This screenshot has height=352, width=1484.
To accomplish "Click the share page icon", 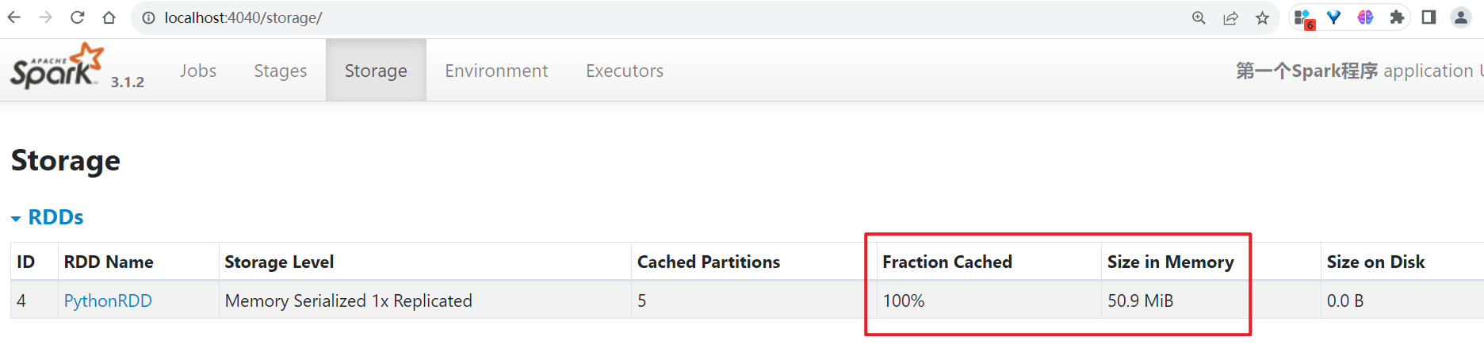I will (1230, 17).
